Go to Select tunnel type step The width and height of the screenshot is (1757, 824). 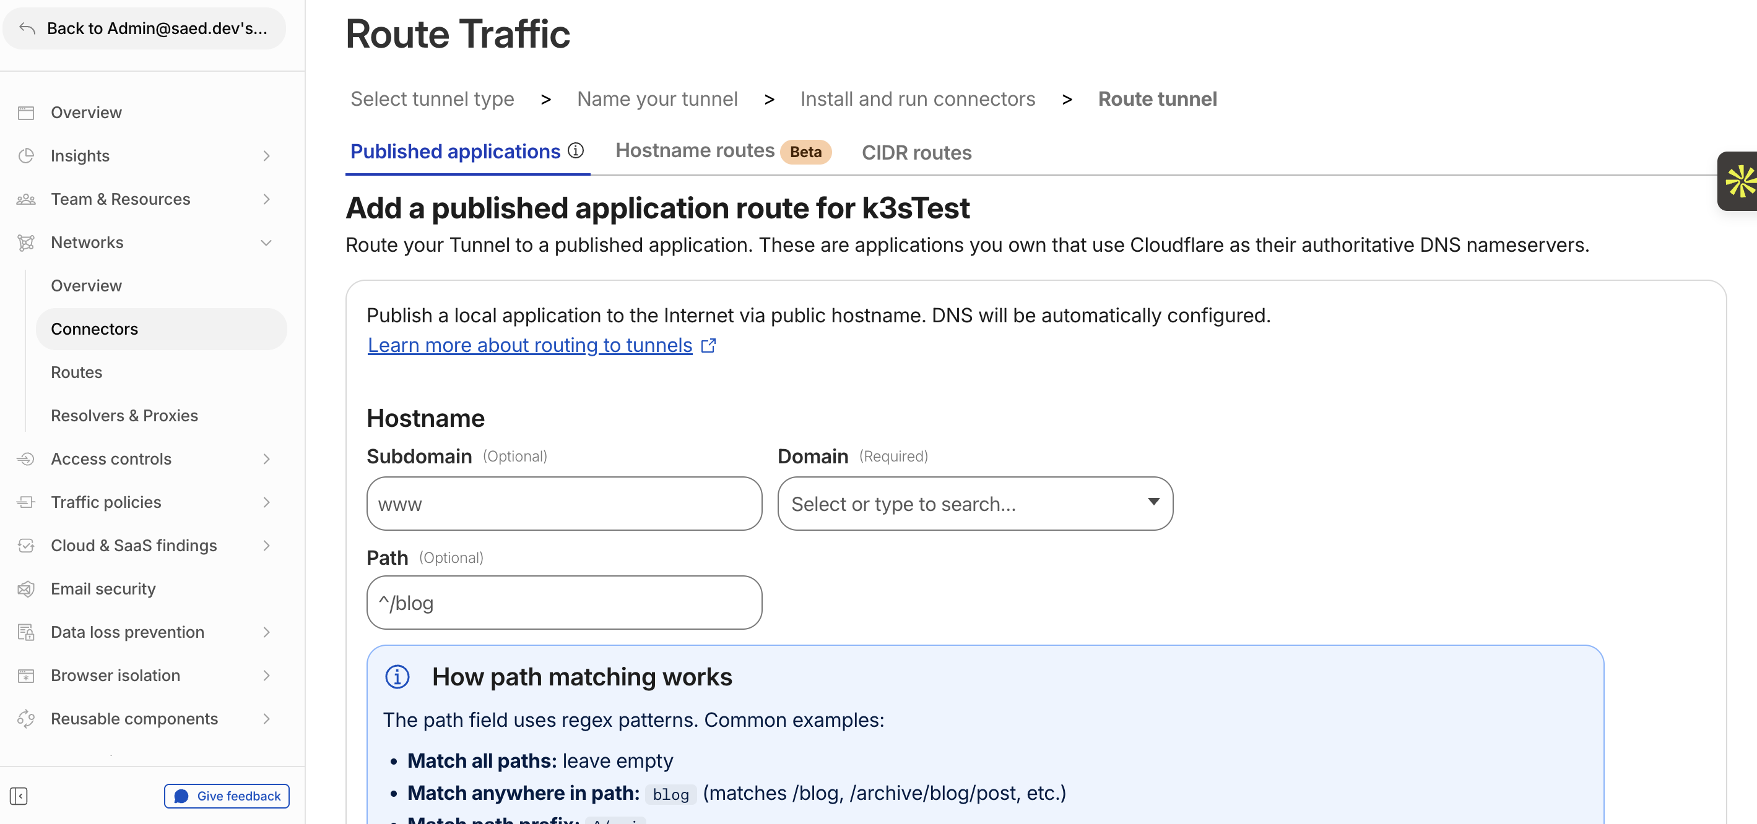click(432, 99)
